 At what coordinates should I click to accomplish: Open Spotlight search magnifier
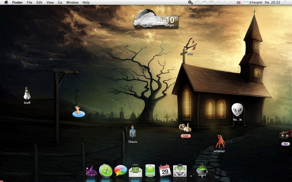point(286,2)
